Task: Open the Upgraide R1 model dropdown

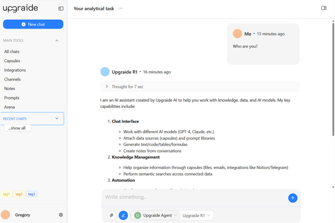Action: [x=197, y=215]
